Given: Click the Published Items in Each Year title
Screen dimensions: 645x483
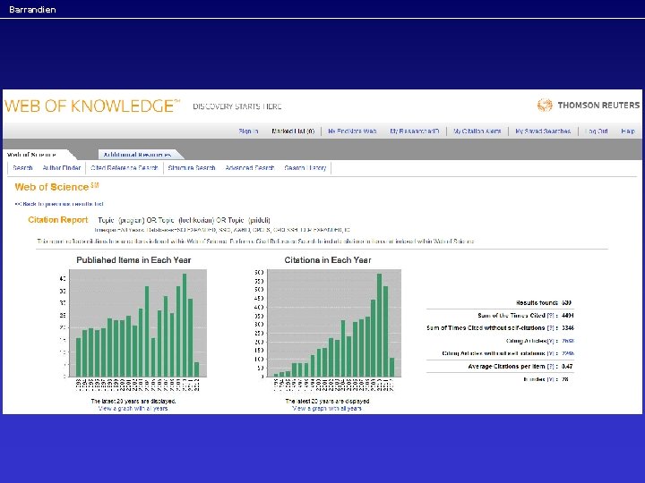Looking at the screenshot, I should coord(133,260).
